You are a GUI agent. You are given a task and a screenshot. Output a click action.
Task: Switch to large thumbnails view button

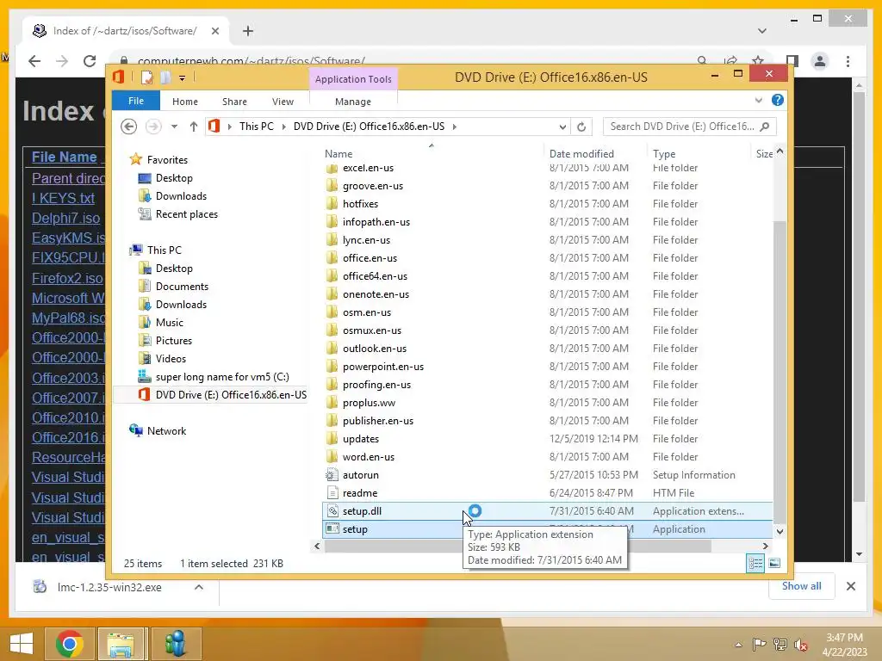click(774, 563)
